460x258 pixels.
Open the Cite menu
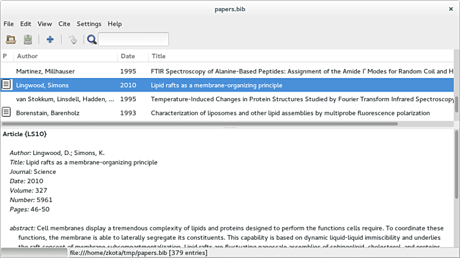(64, 24)
